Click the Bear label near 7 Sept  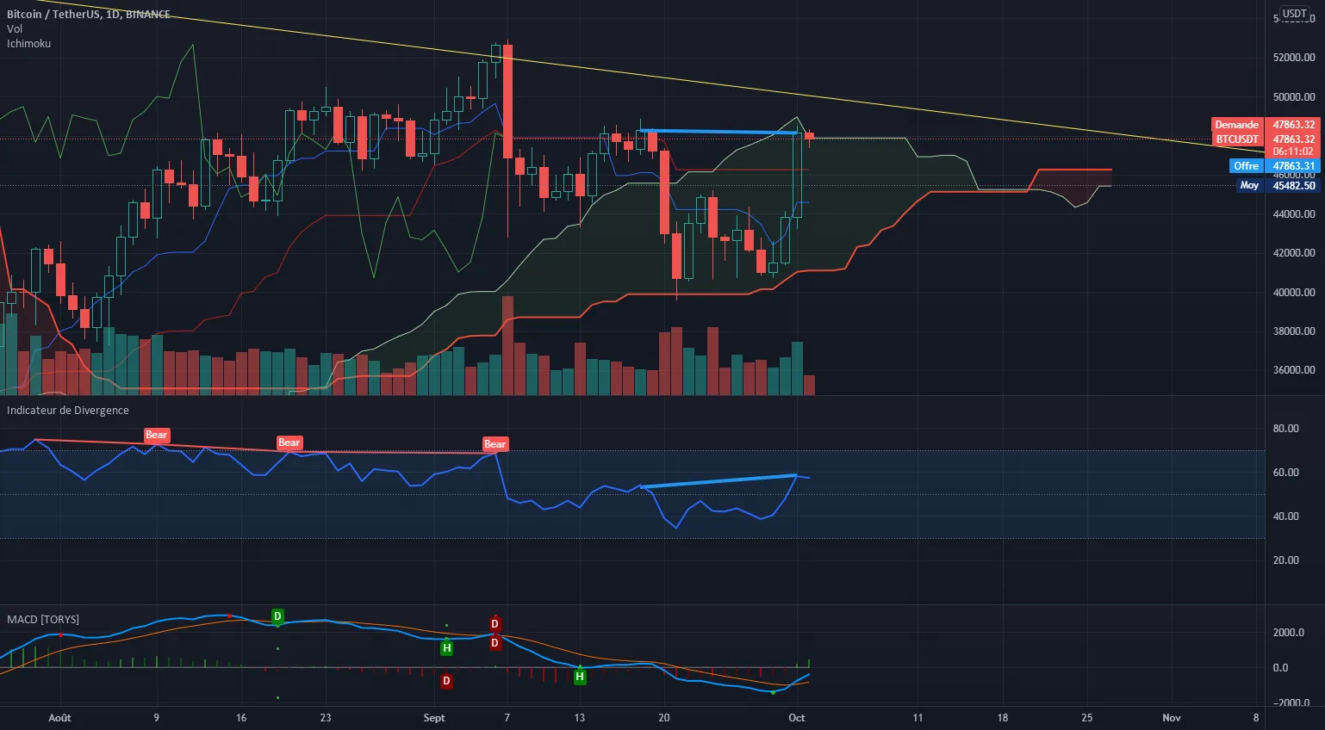(495, 444)
